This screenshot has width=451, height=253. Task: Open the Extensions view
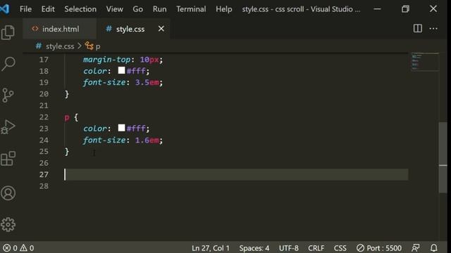[8, 158]
